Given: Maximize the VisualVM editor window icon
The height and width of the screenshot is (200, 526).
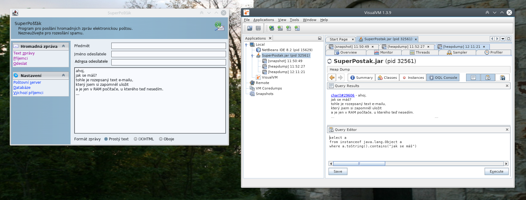Looking at the screenshot, I should 509,39.
